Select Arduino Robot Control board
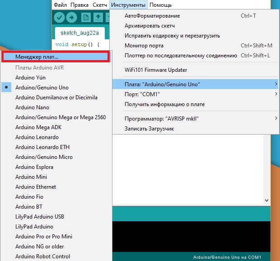 [x=56, y=256]
